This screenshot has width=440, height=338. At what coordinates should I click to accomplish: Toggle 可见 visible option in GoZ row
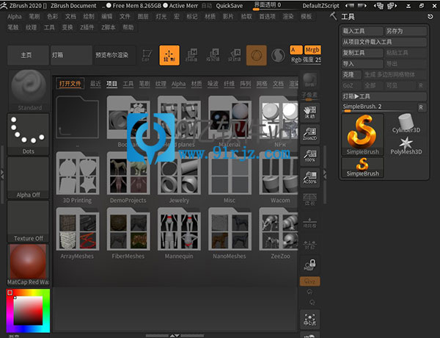click(x=400, y=85)
